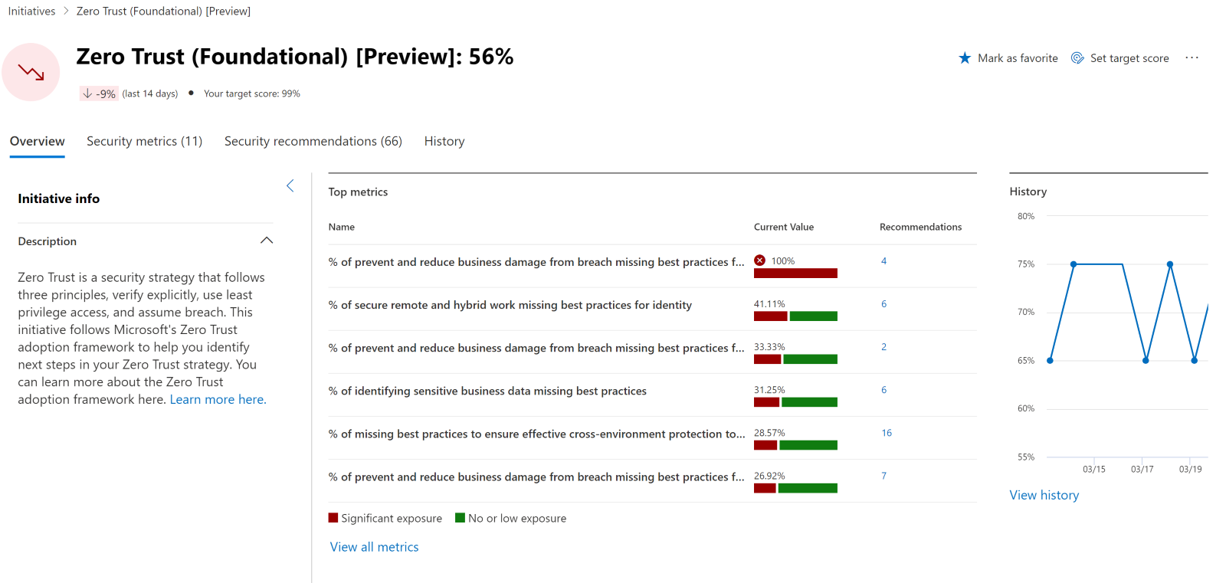Viewport: 1226px width, 583px height.
Task: Expand the truncated breach best practices metric name
Action: click(536, 261)
